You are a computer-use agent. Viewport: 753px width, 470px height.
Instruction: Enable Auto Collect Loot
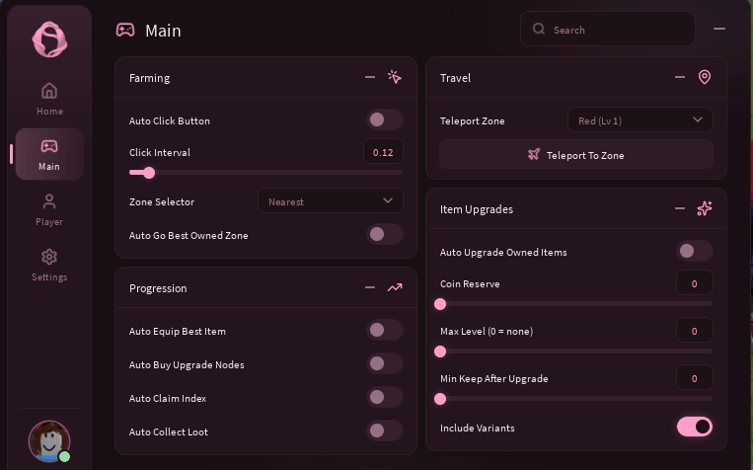click(385, 431)
